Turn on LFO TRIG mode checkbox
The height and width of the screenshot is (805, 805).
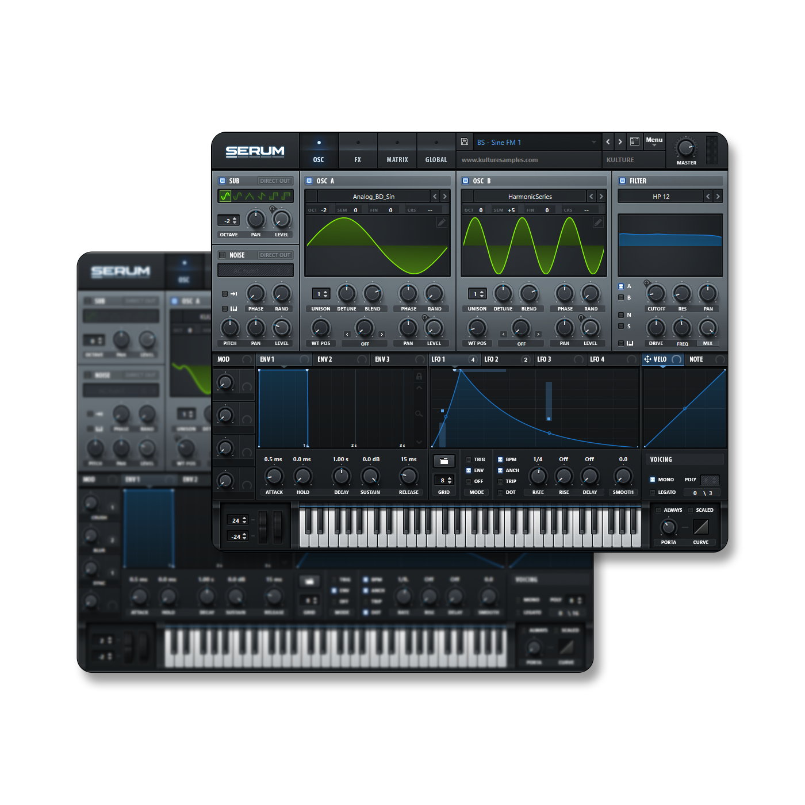(469, 459)
